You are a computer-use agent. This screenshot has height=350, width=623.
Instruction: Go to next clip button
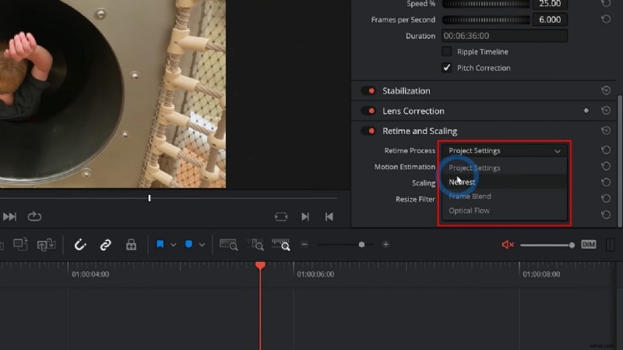[x=305, y=217]
